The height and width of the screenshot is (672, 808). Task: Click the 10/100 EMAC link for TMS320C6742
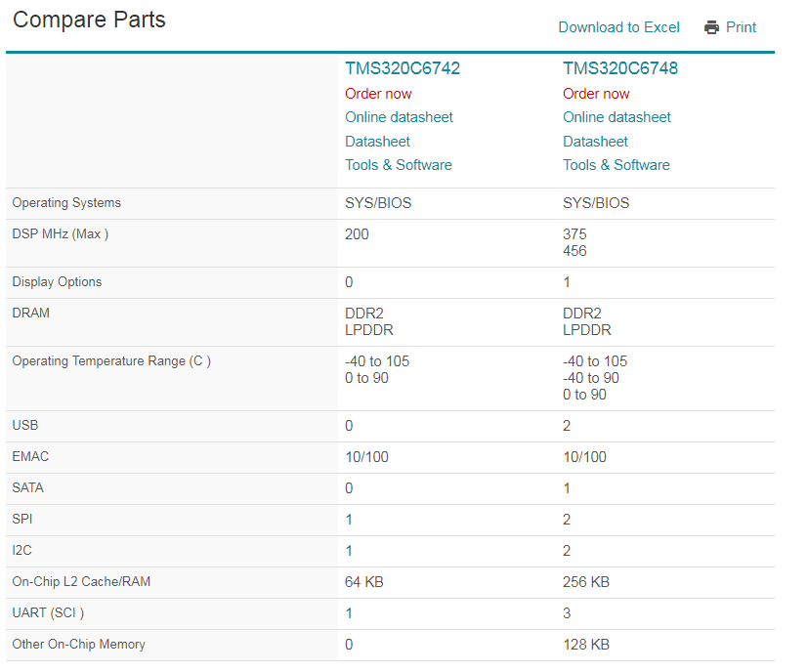click(362, 456)
